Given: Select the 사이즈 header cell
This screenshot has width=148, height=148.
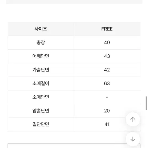Looking at the screenshot, I should pyautogui.click(x=41, y=29).
